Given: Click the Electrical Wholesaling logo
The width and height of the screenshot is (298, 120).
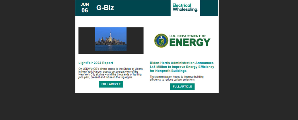Looking at the screenshot, I should tap(185, 8).
